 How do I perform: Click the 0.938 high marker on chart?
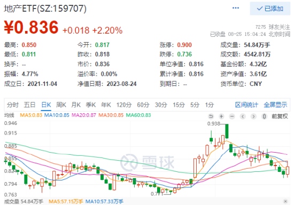(214, 124)
